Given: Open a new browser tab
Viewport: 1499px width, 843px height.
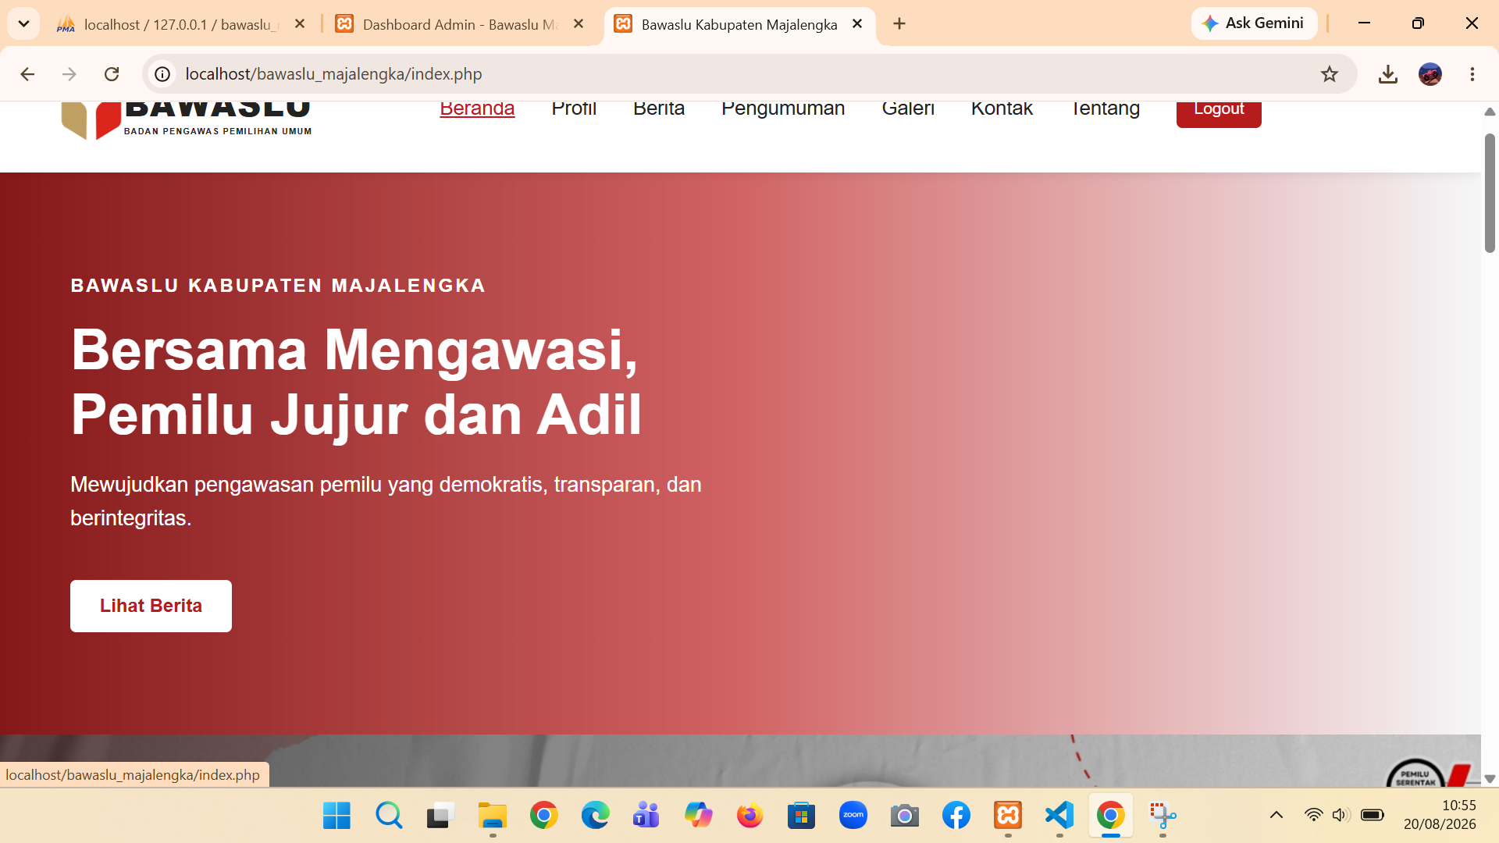Looking at the screenshot, I should tap(899, 24).
